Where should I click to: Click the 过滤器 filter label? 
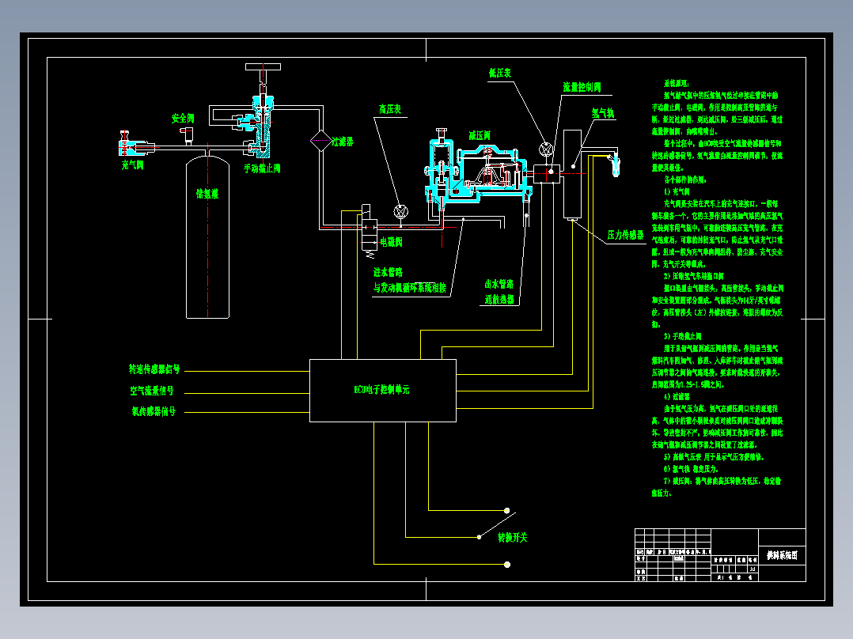coord(343,142)
